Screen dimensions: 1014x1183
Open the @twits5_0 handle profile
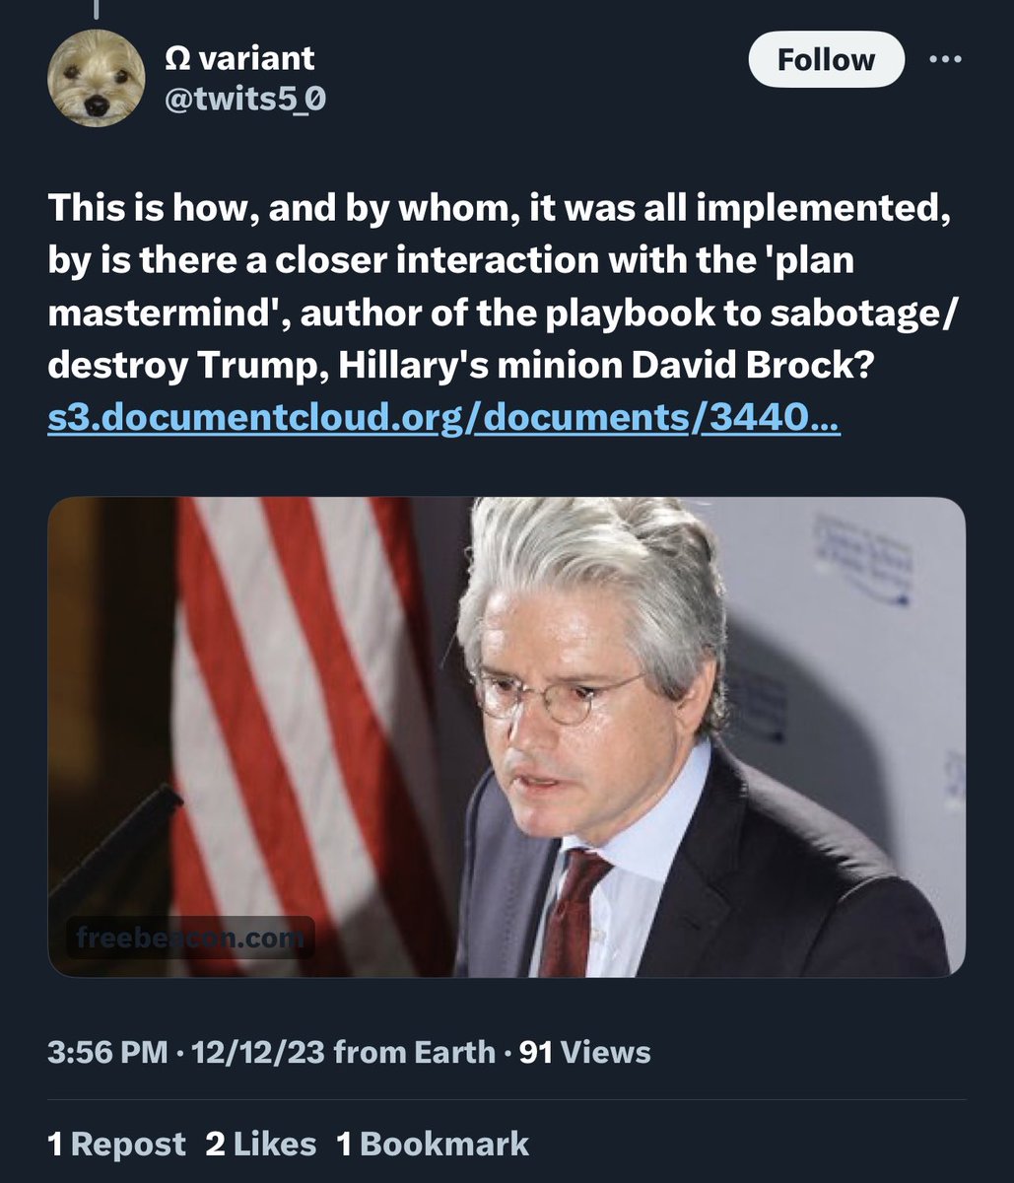click(244, 99)
